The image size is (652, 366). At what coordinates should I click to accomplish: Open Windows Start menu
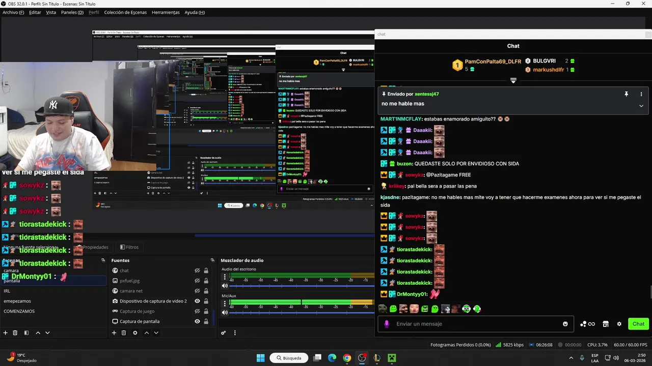point(260,358)
